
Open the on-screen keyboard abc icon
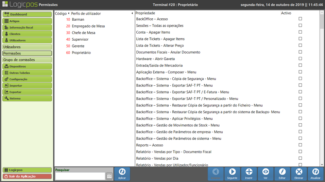(x=109, y=176)
